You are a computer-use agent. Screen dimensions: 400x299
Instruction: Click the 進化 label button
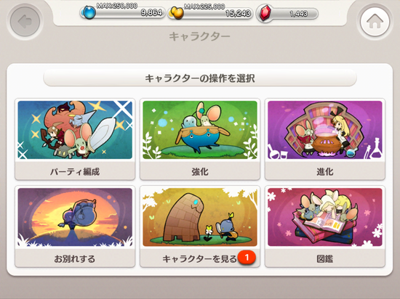click(x=325, y=172)
